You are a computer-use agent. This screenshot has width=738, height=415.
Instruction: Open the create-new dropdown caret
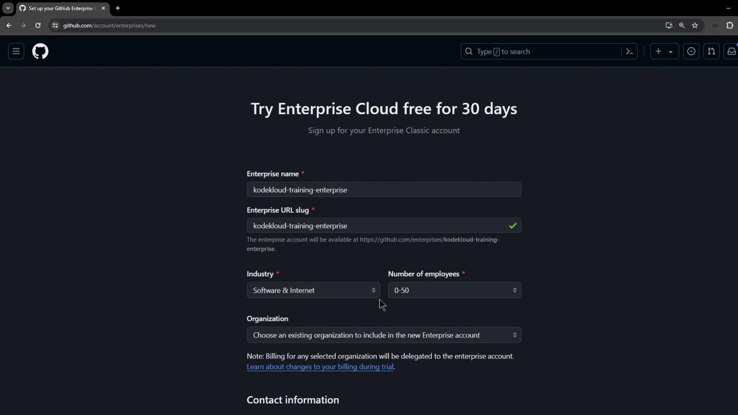[671, 52]
